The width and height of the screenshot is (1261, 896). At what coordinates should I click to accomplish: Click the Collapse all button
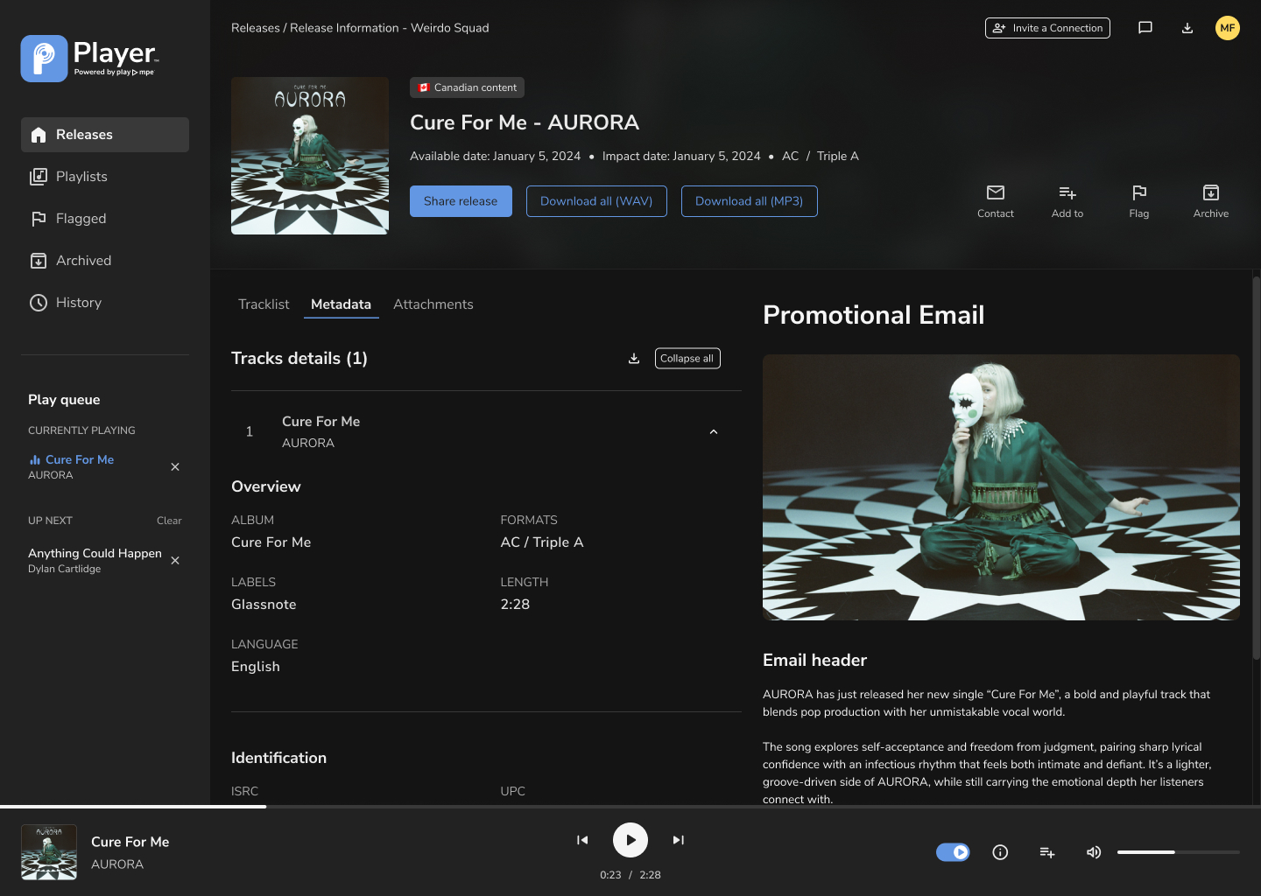687,359
